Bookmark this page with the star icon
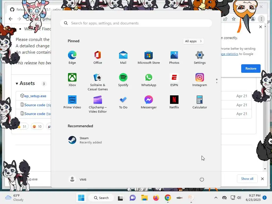272x204 pixels. [x=234, y=19]
